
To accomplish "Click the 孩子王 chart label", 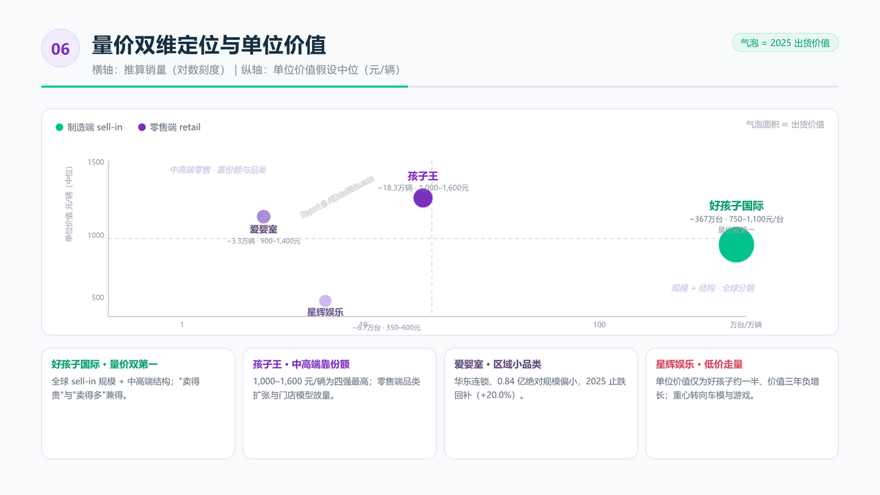I will [423, 176].
